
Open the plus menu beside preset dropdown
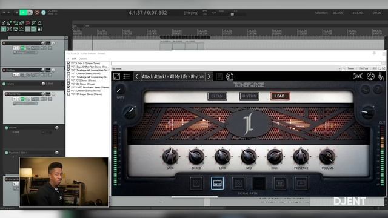(344, 68)
